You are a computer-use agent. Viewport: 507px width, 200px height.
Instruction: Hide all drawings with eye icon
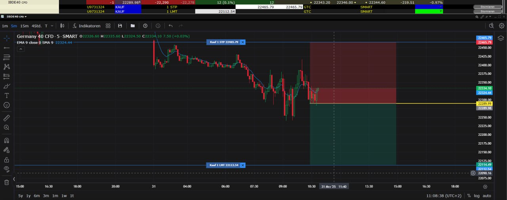[6, 169]
